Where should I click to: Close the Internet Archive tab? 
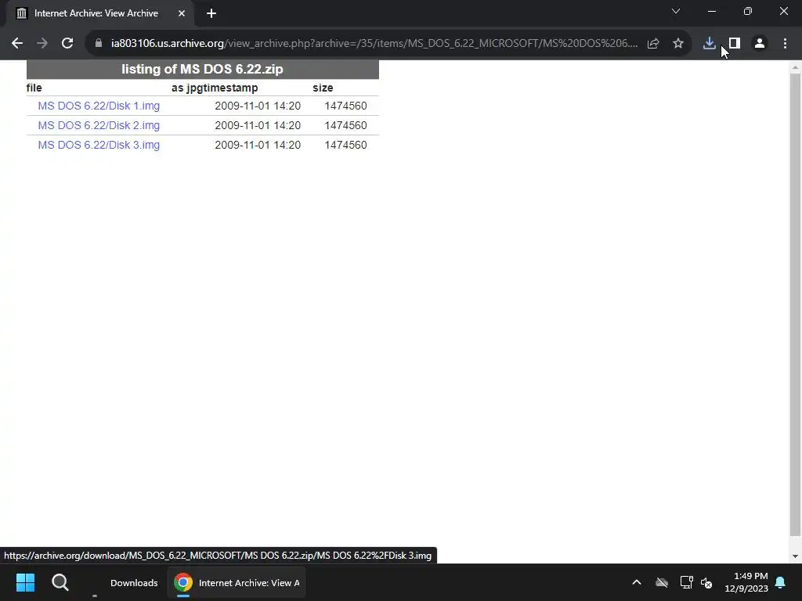182,13
